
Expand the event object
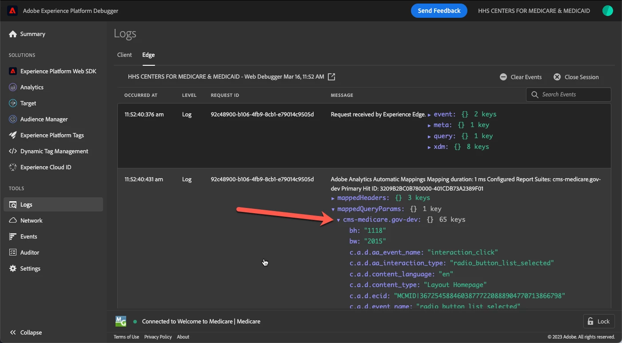(x=429, y=115)
